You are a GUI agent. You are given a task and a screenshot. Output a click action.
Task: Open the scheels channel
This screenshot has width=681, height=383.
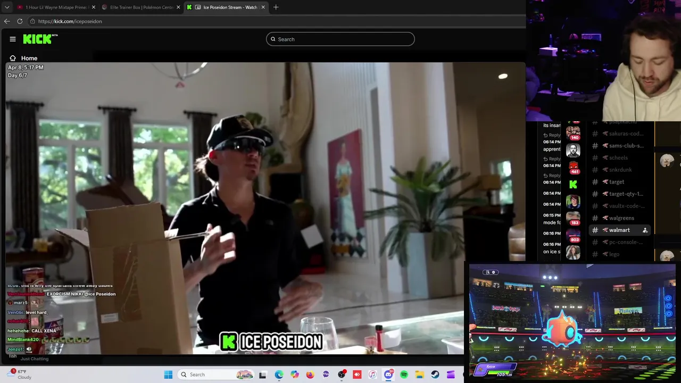click(x=621, y=157)
